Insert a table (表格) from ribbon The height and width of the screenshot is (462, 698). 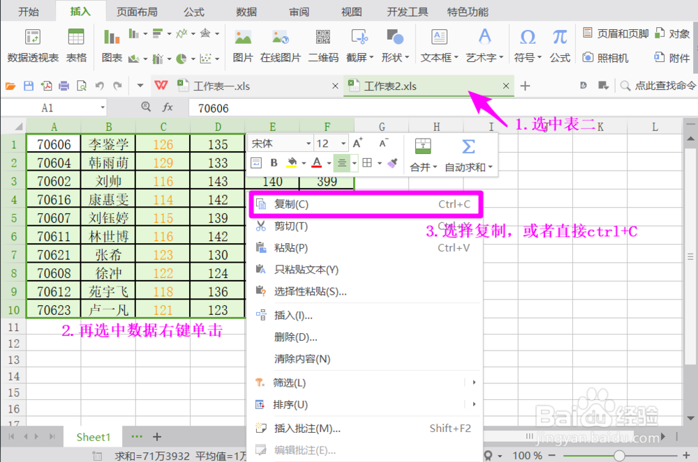tap(76, 46)
